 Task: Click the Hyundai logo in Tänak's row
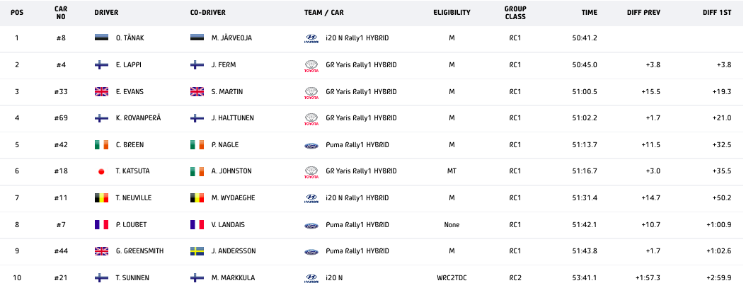click(x=311, y=38)
